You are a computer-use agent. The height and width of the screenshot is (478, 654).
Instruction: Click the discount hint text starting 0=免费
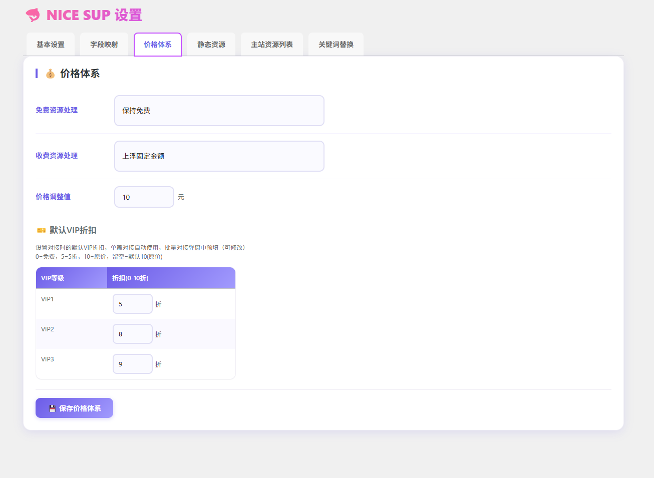pos(99,257)
